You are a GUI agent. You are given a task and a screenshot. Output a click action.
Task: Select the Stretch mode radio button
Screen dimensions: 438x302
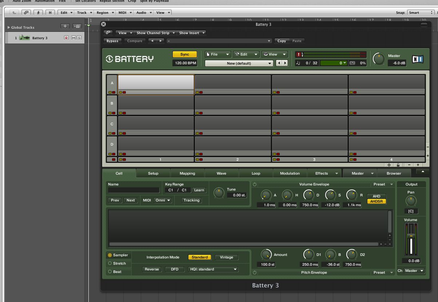point(110,264)
